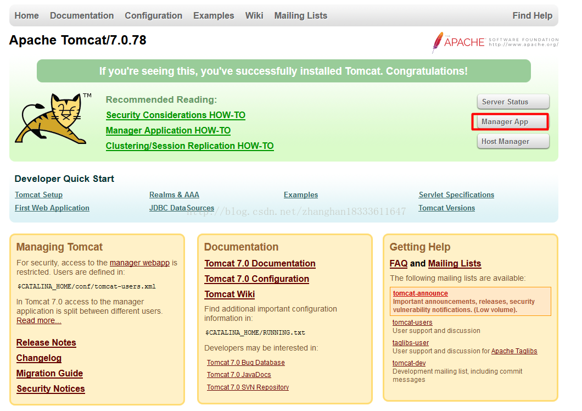Click the FAQ link under Getting Help
This screenshot has height=411, width=582.
(398, 264)
